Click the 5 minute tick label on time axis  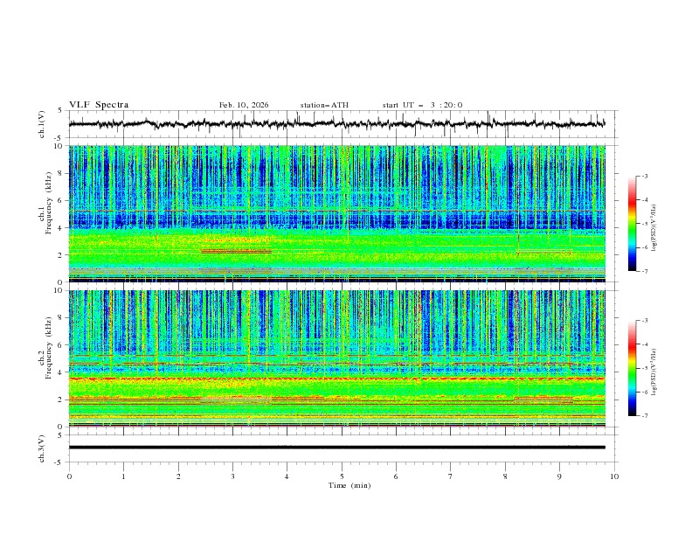342,476
